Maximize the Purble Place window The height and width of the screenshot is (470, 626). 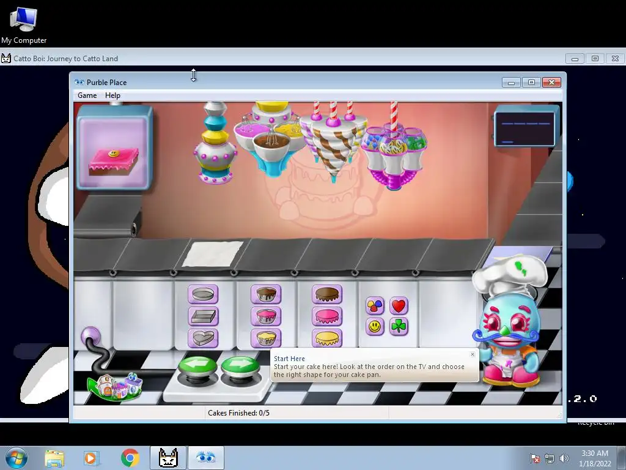pyautogui.click(x=531, y=83)
